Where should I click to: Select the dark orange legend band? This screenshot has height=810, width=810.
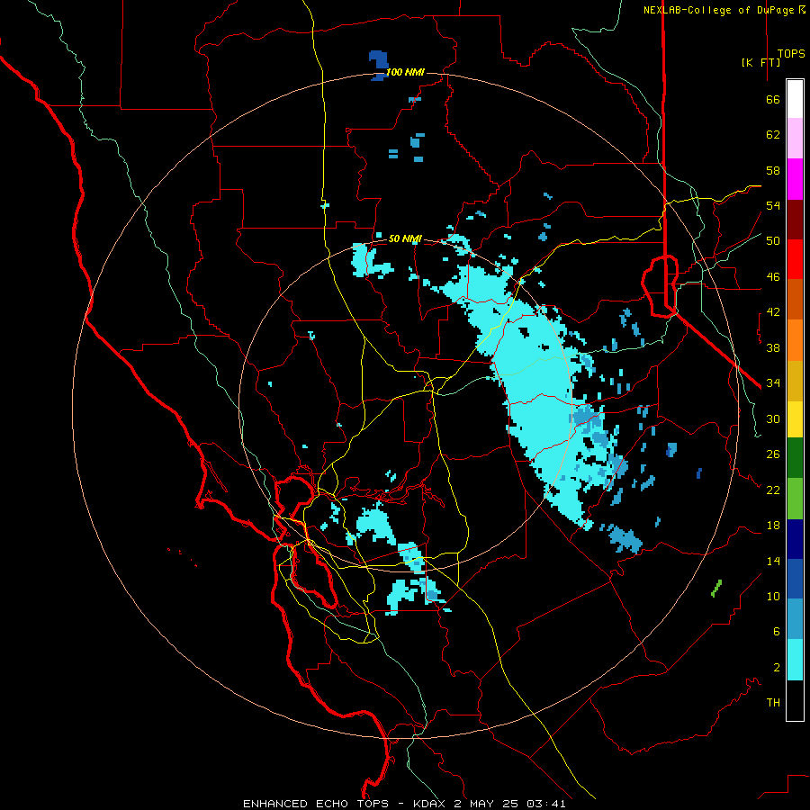(x=795, y=300)
